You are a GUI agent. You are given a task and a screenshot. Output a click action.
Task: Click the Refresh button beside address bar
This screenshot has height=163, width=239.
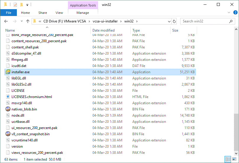click(174, 21)
